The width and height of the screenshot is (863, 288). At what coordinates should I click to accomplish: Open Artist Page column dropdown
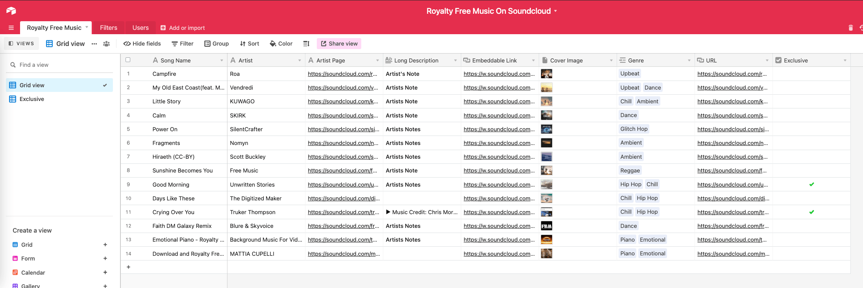[377, 61]
